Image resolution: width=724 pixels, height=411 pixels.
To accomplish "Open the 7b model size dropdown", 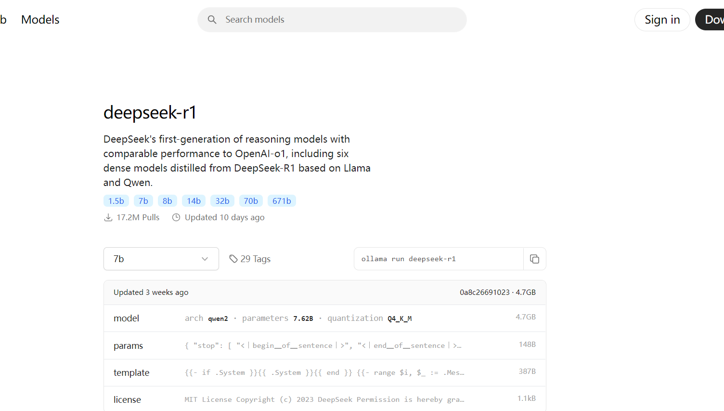I will [x=161, y=259].
